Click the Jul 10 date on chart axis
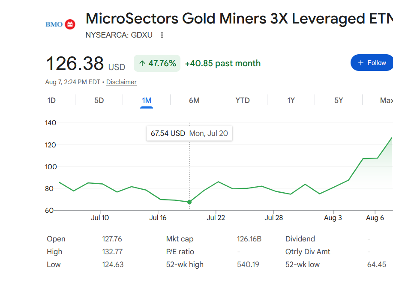 click(100, 217)
